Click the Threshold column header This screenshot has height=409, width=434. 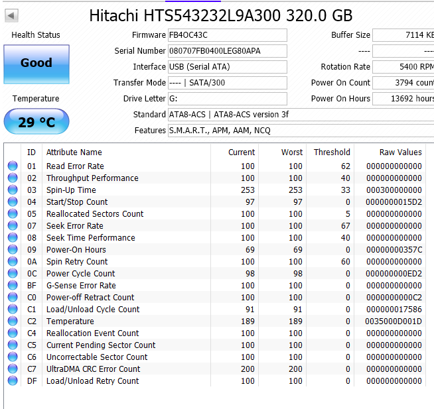(330, 152)
